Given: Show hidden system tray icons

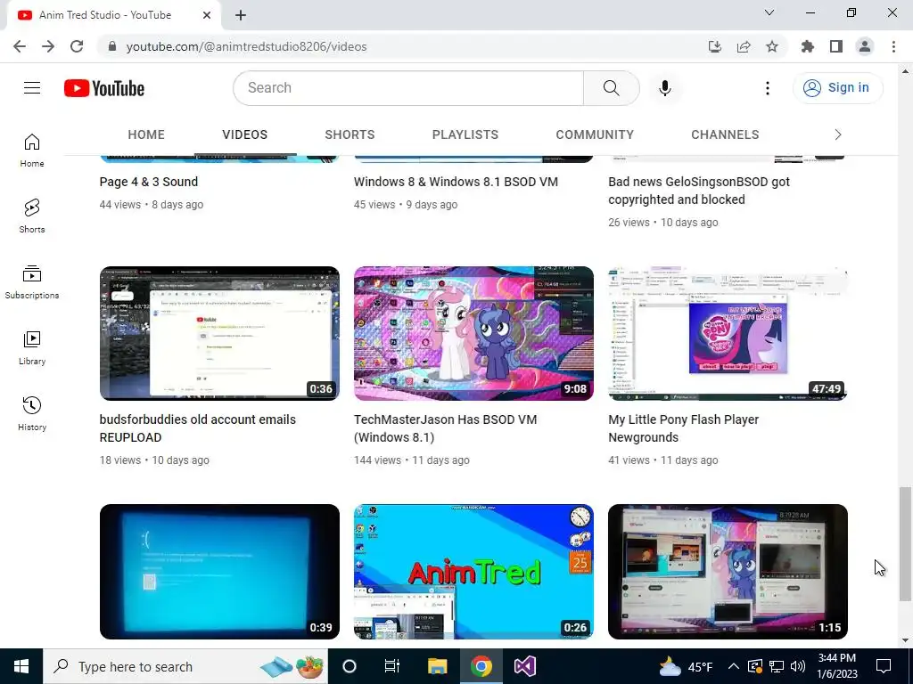Looking at the screenshot, I should click(x=734, y=666).
